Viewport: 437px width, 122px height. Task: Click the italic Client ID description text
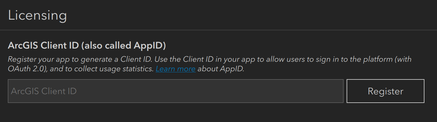click(x=210, y=59)
